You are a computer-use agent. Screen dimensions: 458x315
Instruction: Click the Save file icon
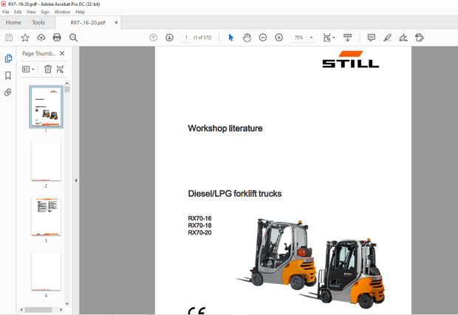point(9,38)
